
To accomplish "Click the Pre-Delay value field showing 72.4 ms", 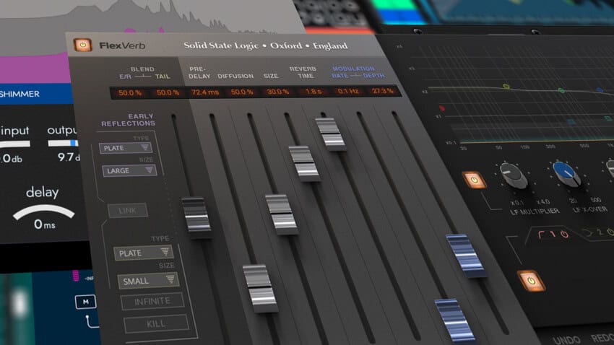I will click(x=206, y=92).
